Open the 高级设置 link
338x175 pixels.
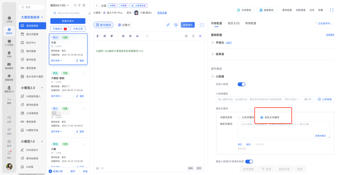pos(162,13)
